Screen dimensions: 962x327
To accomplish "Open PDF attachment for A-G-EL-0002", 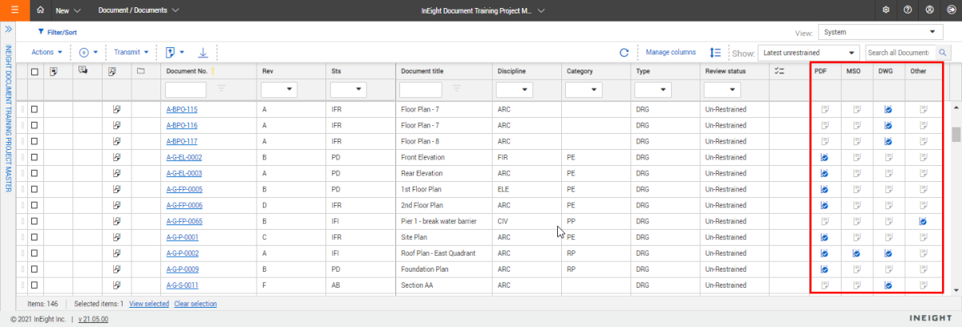I will (x=823, y=157).
